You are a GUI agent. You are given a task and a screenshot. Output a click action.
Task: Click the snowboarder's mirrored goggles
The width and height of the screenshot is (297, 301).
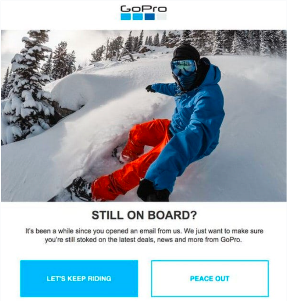click(183, 67)
